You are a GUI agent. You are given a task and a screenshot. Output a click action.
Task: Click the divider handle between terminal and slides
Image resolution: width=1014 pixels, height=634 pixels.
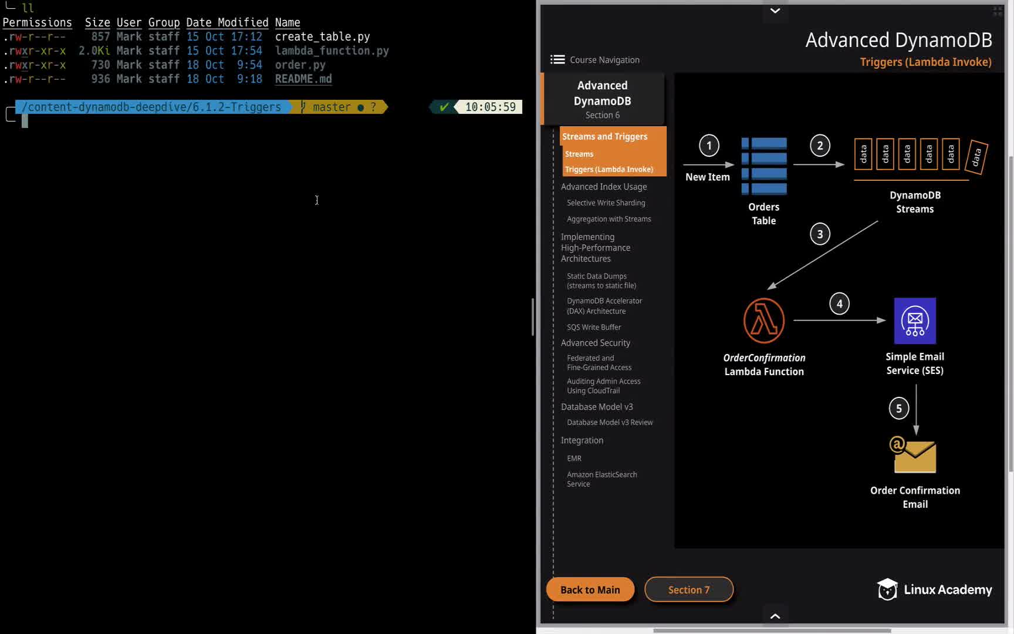point(533,317)
